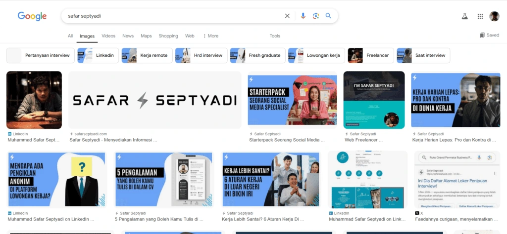Switch to the All tab
This screenshot has height=234, width=507.
[70, 36]
